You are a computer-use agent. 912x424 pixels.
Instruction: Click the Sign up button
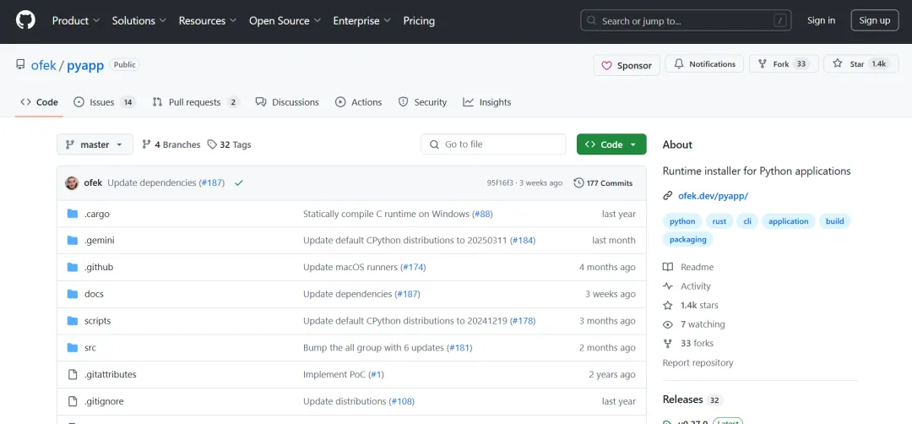[874, 20]
